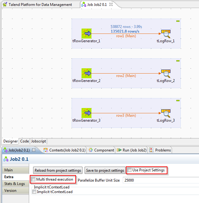Collapse the tRowGenerator_3 subjob box
This screenshot has width=199, height=203.
(178, 101)
